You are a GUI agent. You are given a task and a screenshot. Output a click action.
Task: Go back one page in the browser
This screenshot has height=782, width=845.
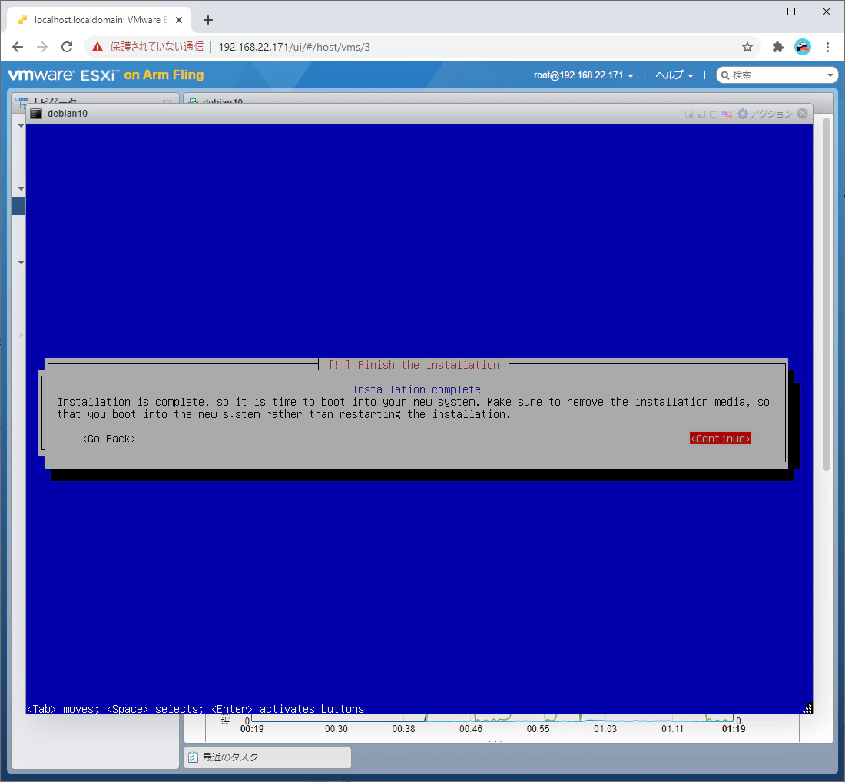(x=18, y=47)
